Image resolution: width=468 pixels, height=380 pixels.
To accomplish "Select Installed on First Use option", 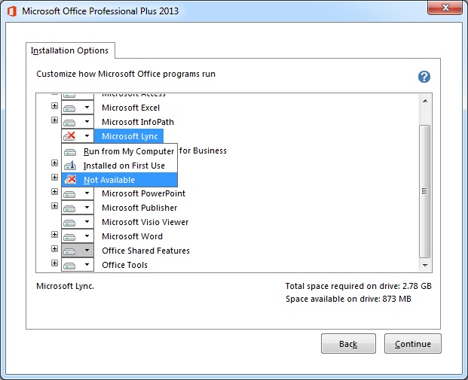I will point(124,166).
